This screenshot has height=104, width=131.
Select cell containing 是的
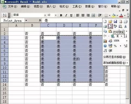pyautogui.click(x=80, y=59)
